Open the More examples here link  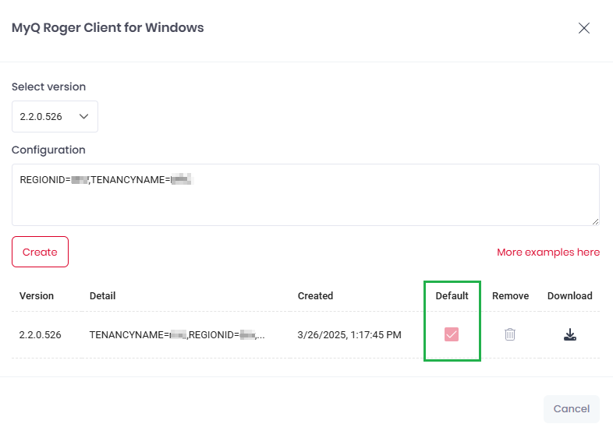548,252
